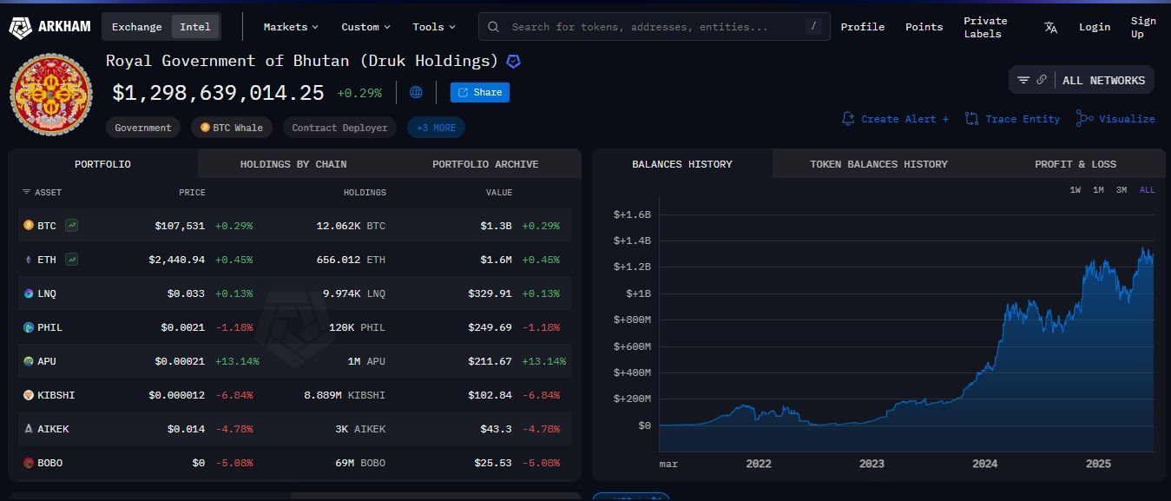
Task: Click the Government tag
Action: 143,128
